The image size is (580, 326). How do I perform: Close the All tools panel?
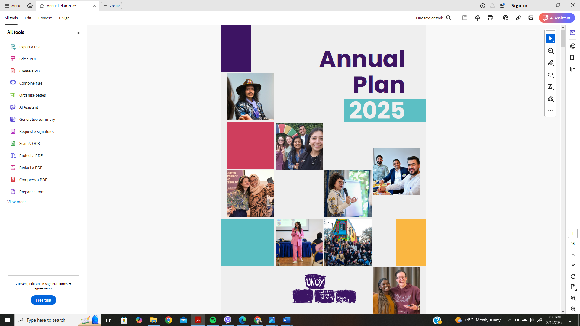click(79, 33)
